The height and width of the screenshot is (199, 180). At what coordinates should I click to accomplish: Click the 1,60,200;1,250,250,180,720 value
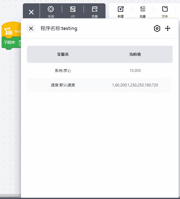click(135, 85)
